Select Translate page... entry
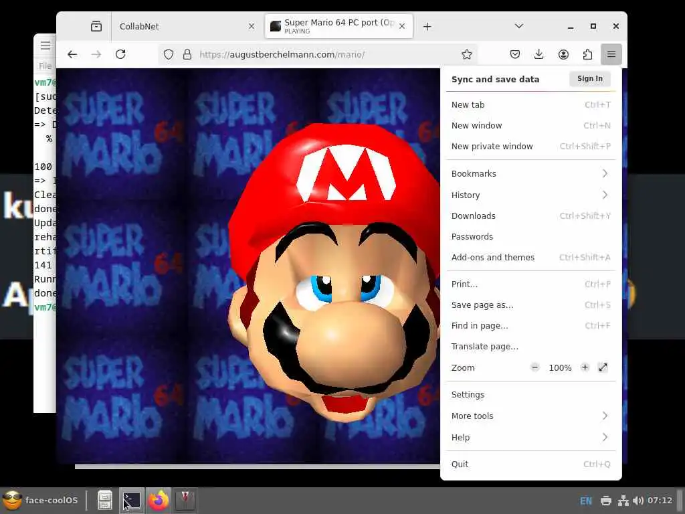The image size is (685, 514). click(x=530, y=347)
